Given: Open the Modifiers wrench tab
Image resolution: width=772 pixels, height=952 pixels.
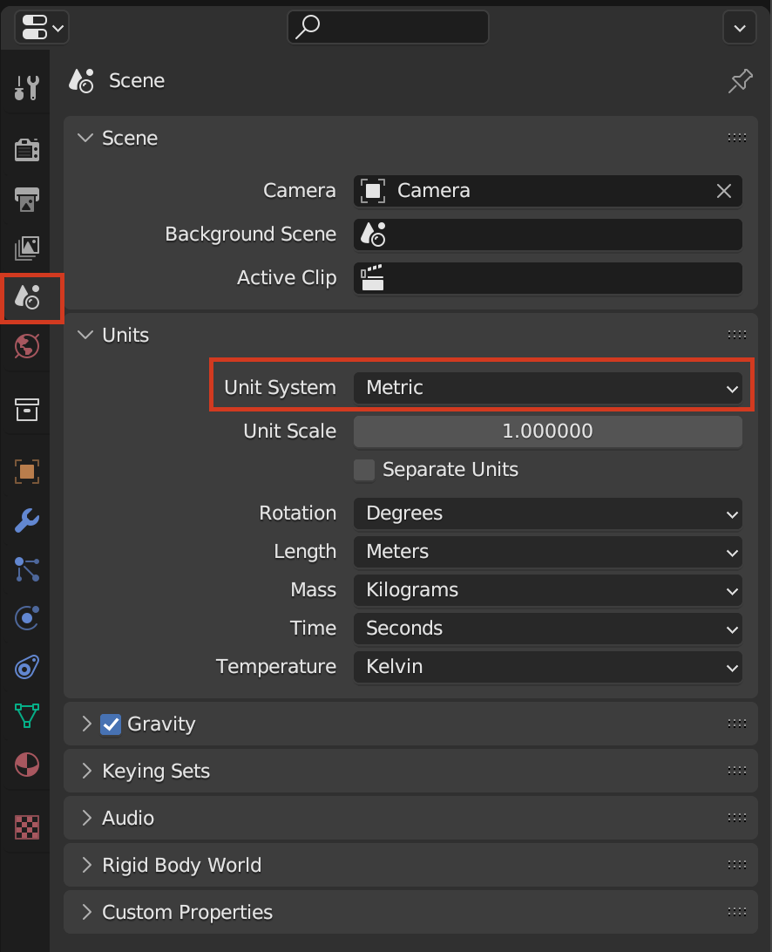Looking at the screenshot, I should pyautogui.click(x=27, y=520).
